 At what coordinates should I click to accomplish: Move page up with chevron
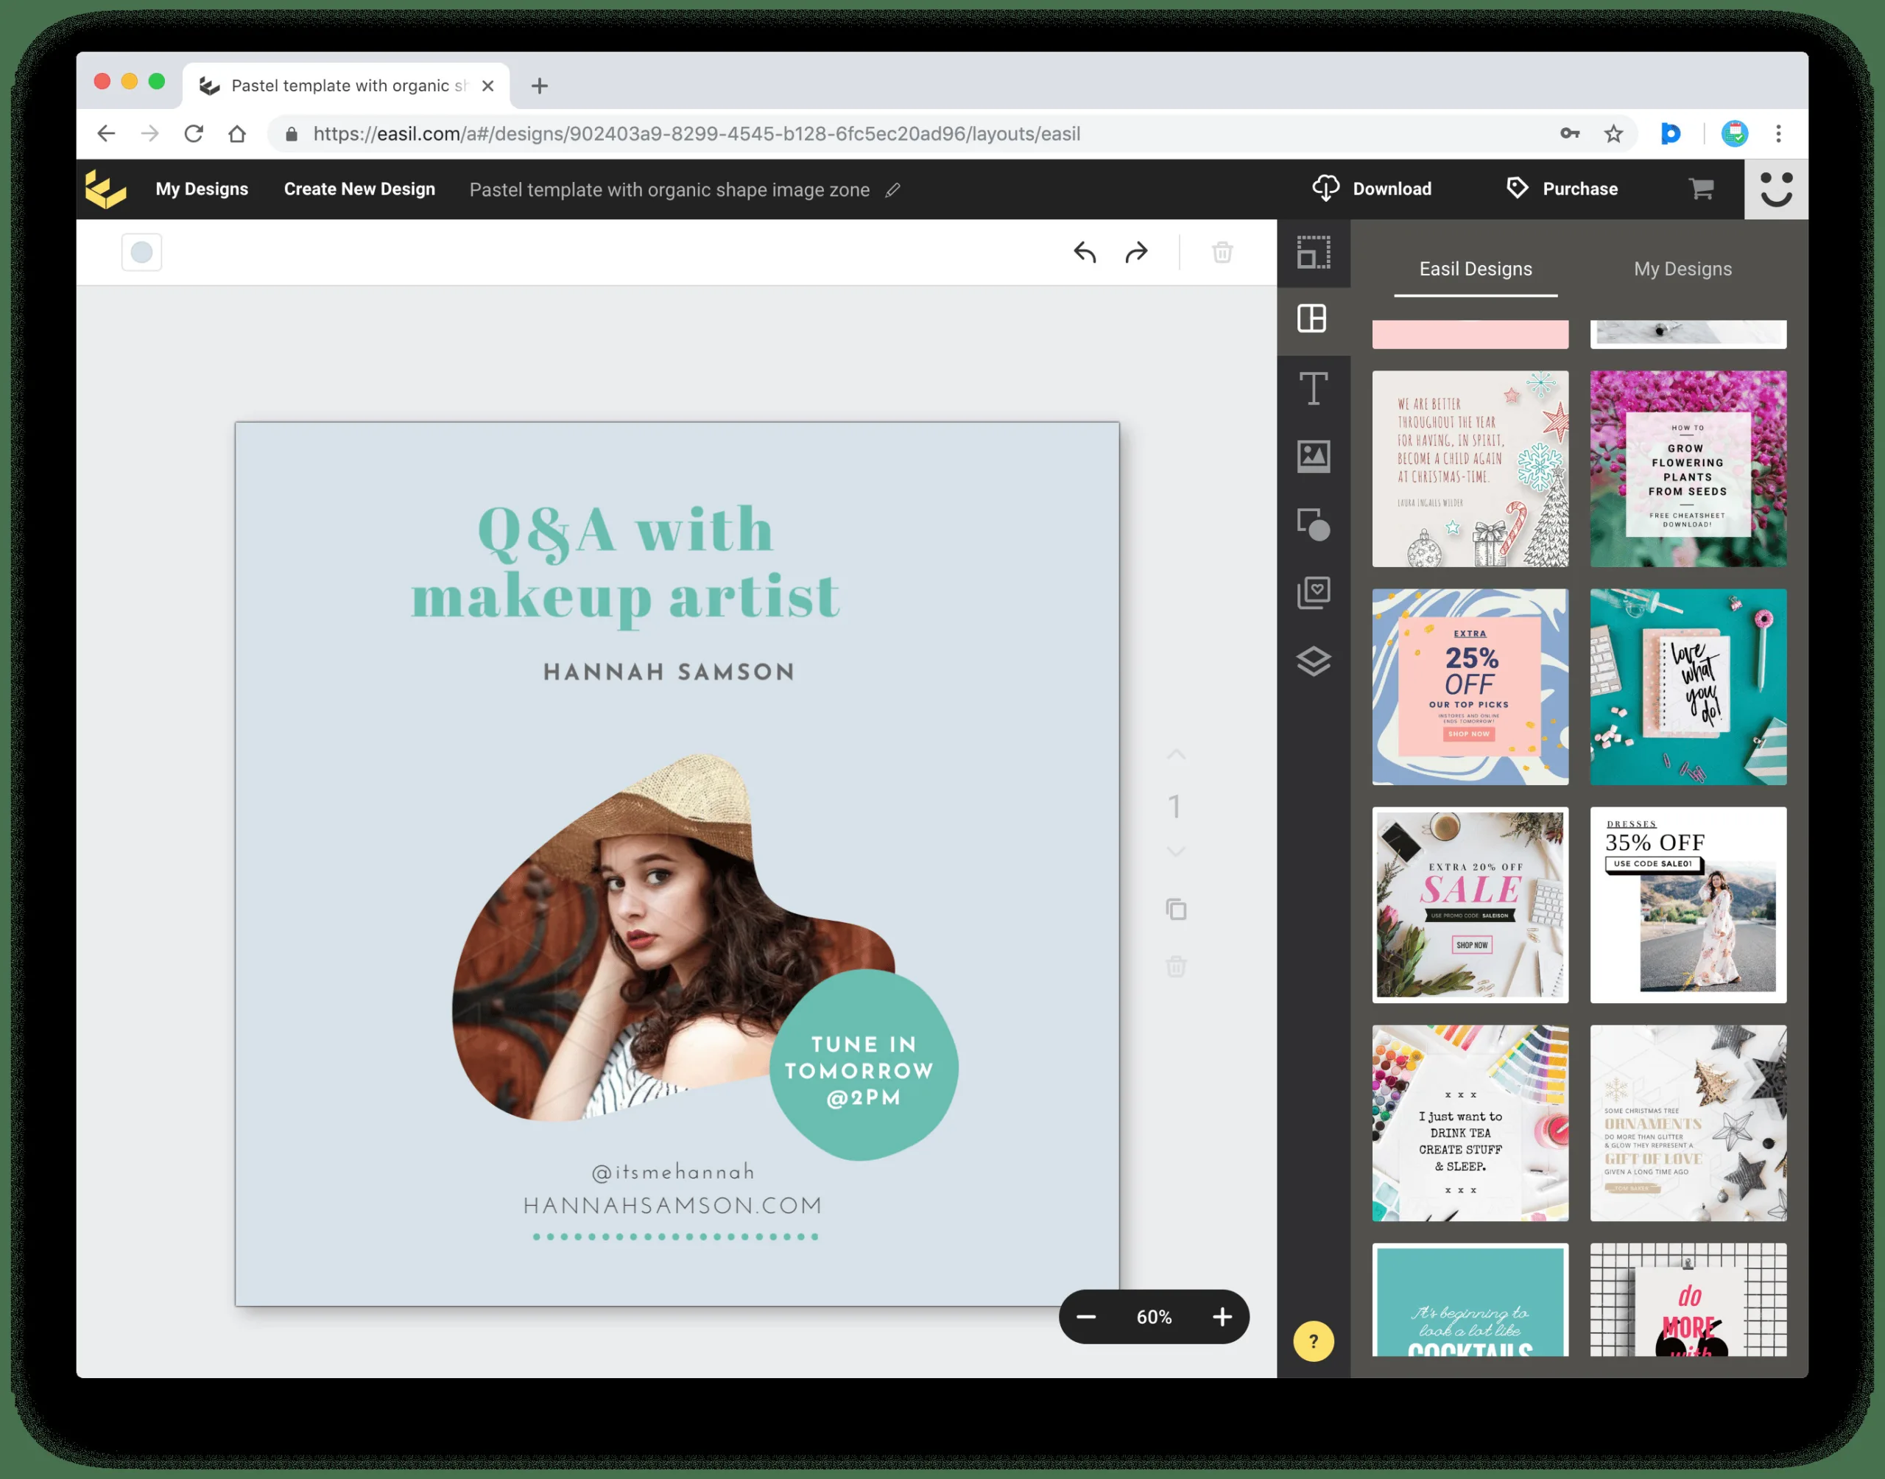[x=1175, y=755]
